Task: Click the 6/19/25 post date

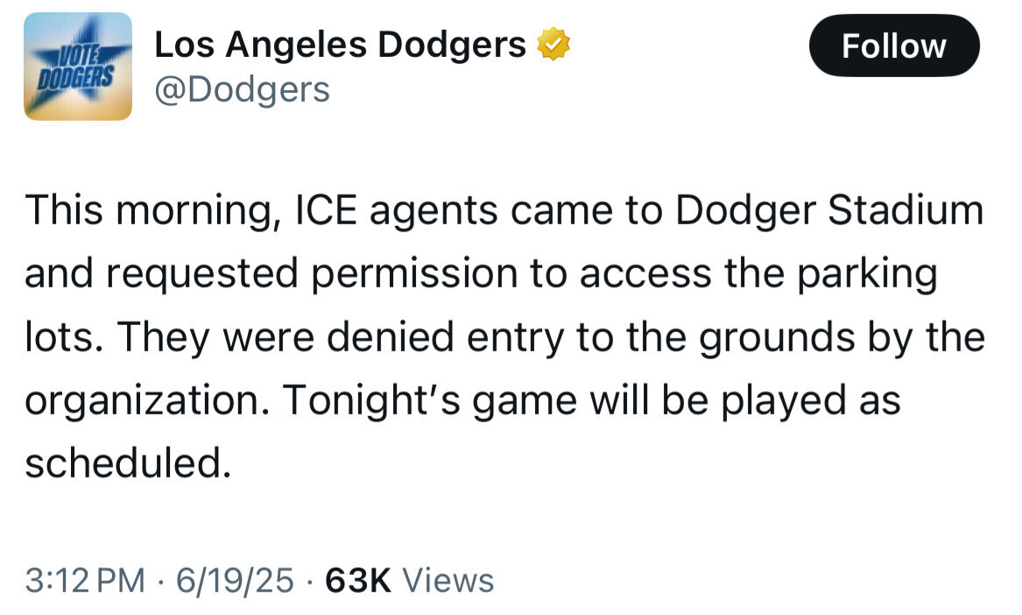Action: [x=235, y=580]
